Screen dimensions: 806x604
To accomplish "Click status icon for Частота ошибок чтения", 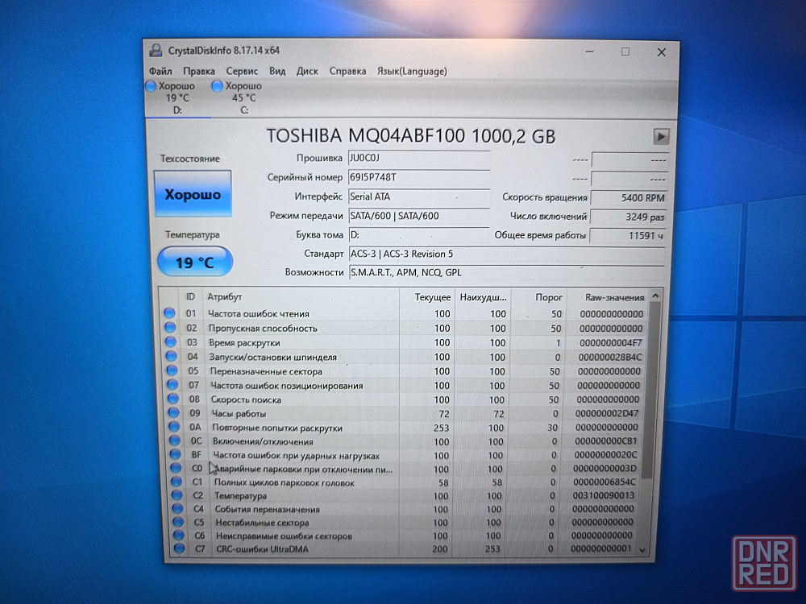I will [x=169, y=313].
